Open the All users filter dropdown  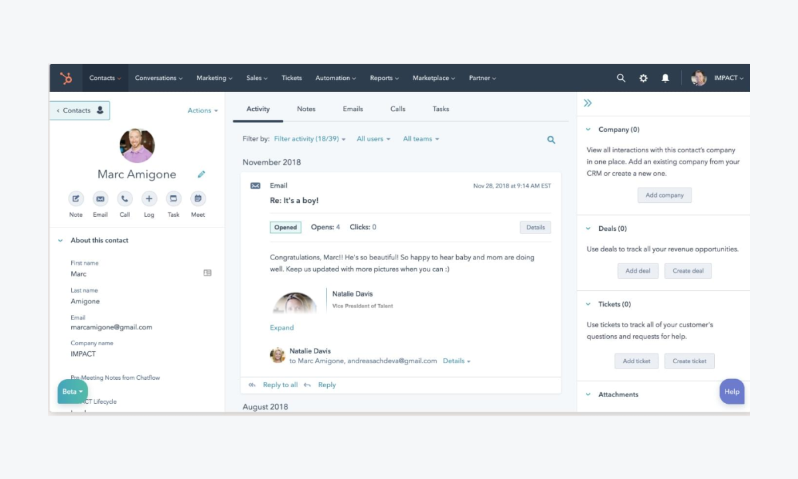coord(373,139)
